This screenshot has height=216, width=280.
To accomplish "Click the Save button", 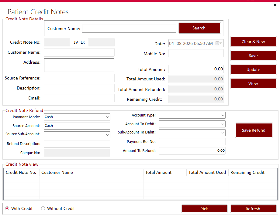I will point(254,56).
